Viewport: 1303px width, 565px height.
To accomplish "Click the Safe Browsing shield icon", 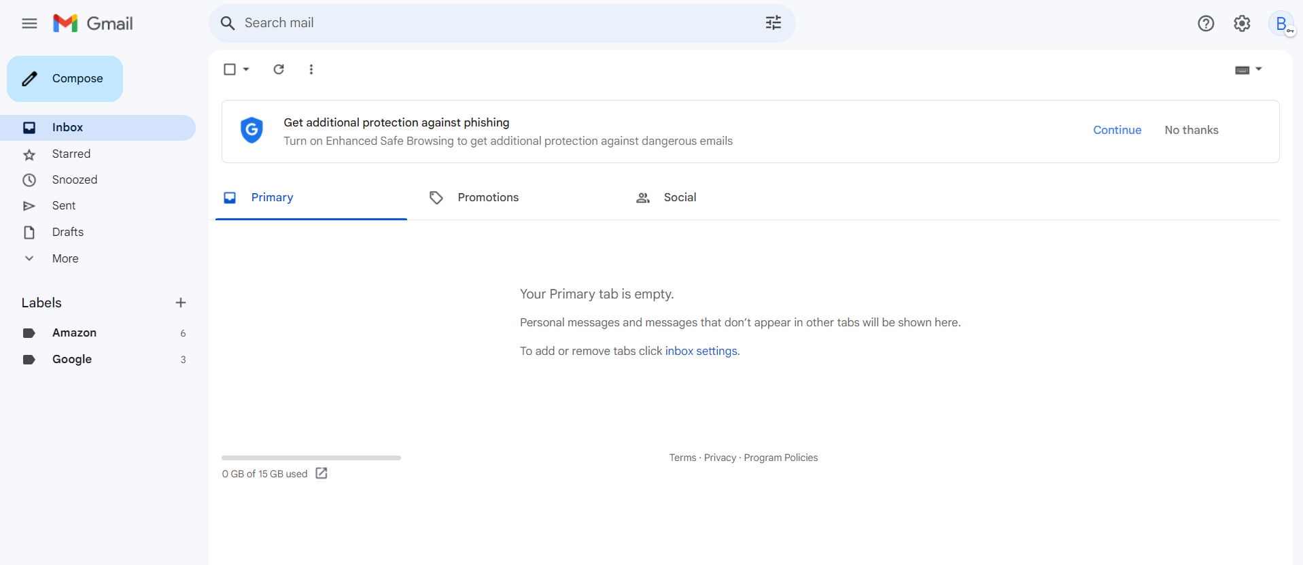I will (252, 130).
